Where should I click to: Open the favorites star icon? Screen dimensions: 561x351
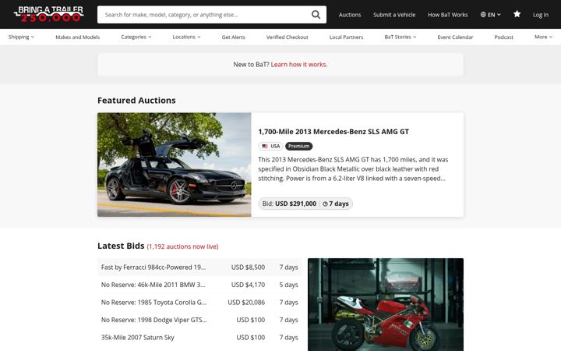pyautogui.click(x=517, y=14)
